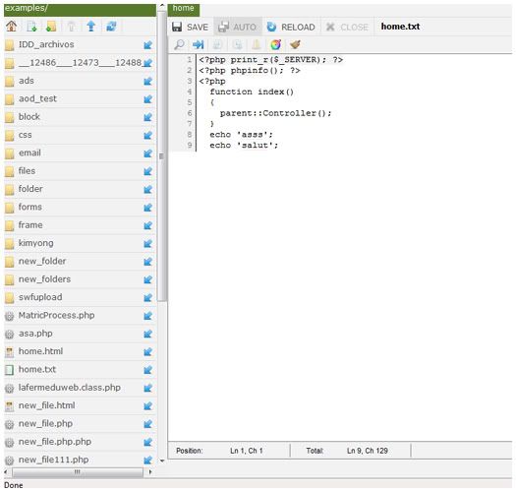The image size is (516, 492).
Task: Click the action arrow beside kimyong
Action: point(148,243)
